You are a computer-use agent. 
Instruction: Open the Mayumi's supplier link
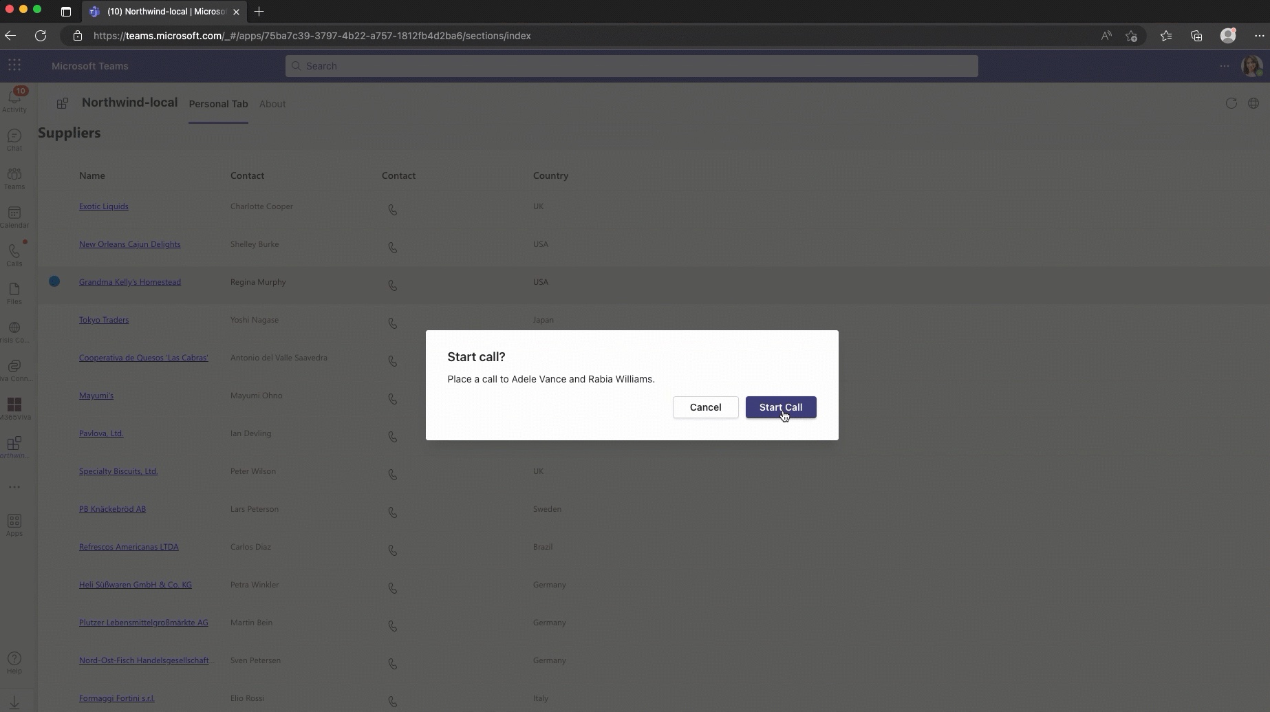[x=96, y=396]
